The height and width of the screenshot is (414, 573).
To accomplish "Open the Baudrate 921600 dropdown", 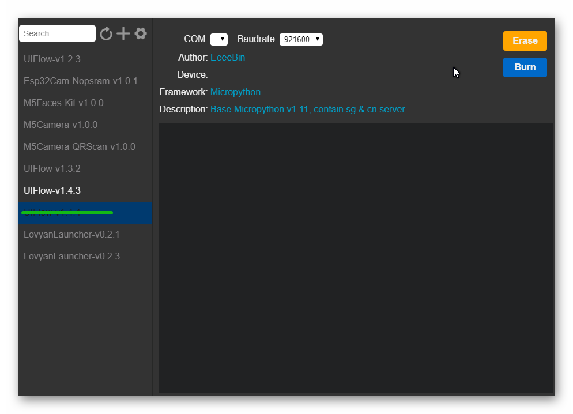I will coord(300,39).
